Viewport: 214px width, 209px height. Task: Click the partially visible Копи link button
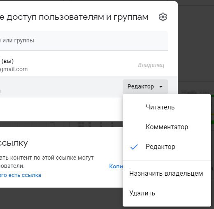click(116, 166)
